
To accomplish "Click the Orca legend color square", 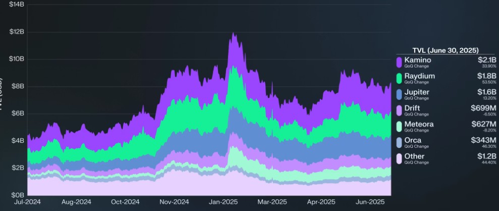I will [399, 143].
